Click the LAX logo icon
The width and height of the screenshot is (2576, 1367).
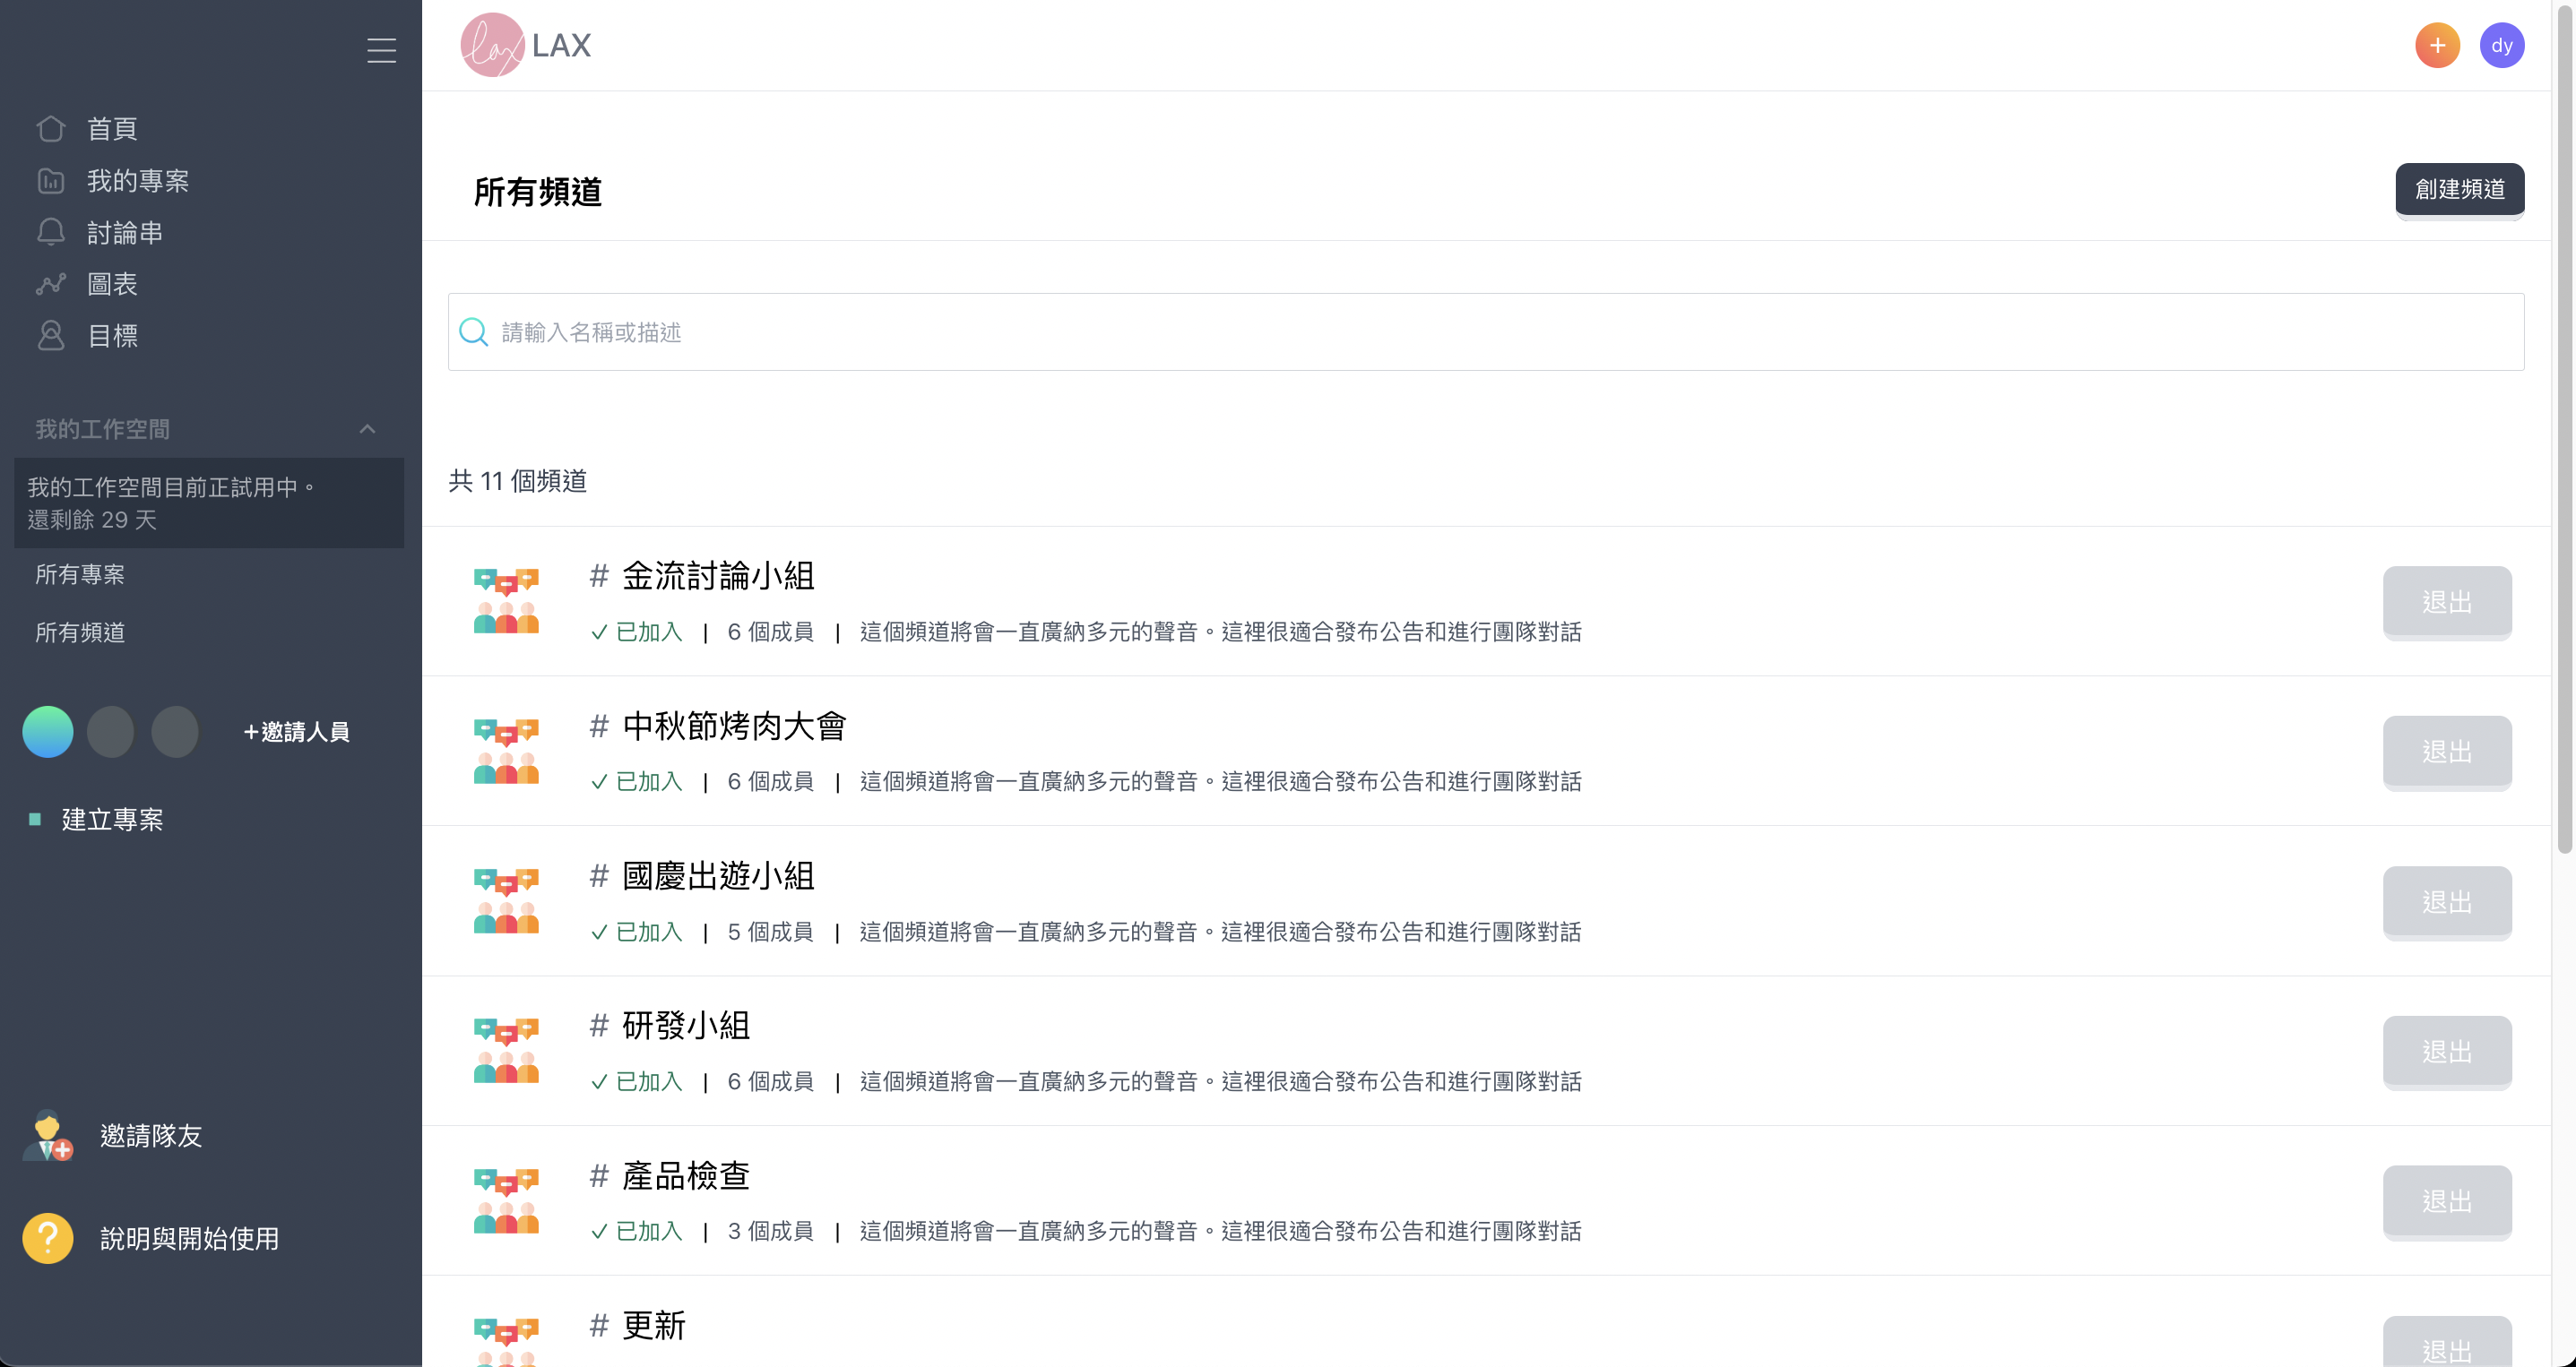click(x=492, y=45)
